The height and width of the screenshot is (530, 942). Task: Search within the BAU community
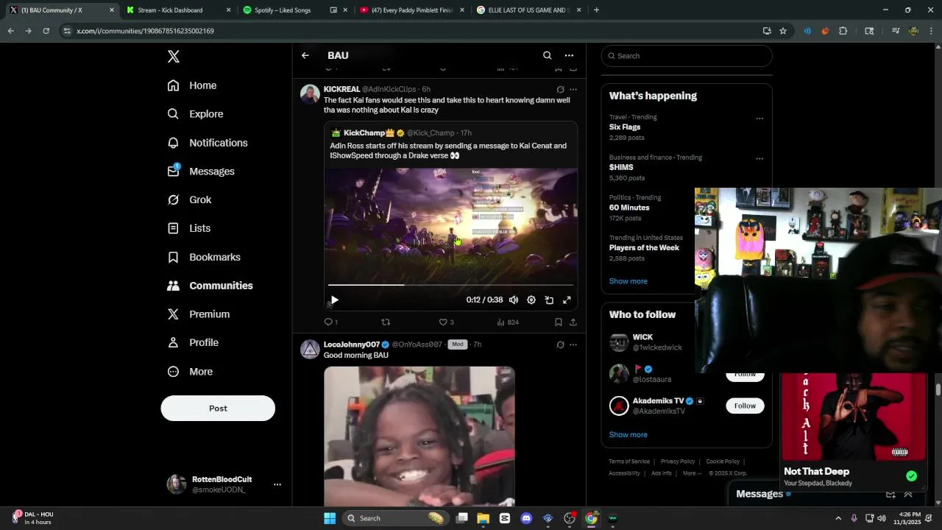(x=547, y=55)
